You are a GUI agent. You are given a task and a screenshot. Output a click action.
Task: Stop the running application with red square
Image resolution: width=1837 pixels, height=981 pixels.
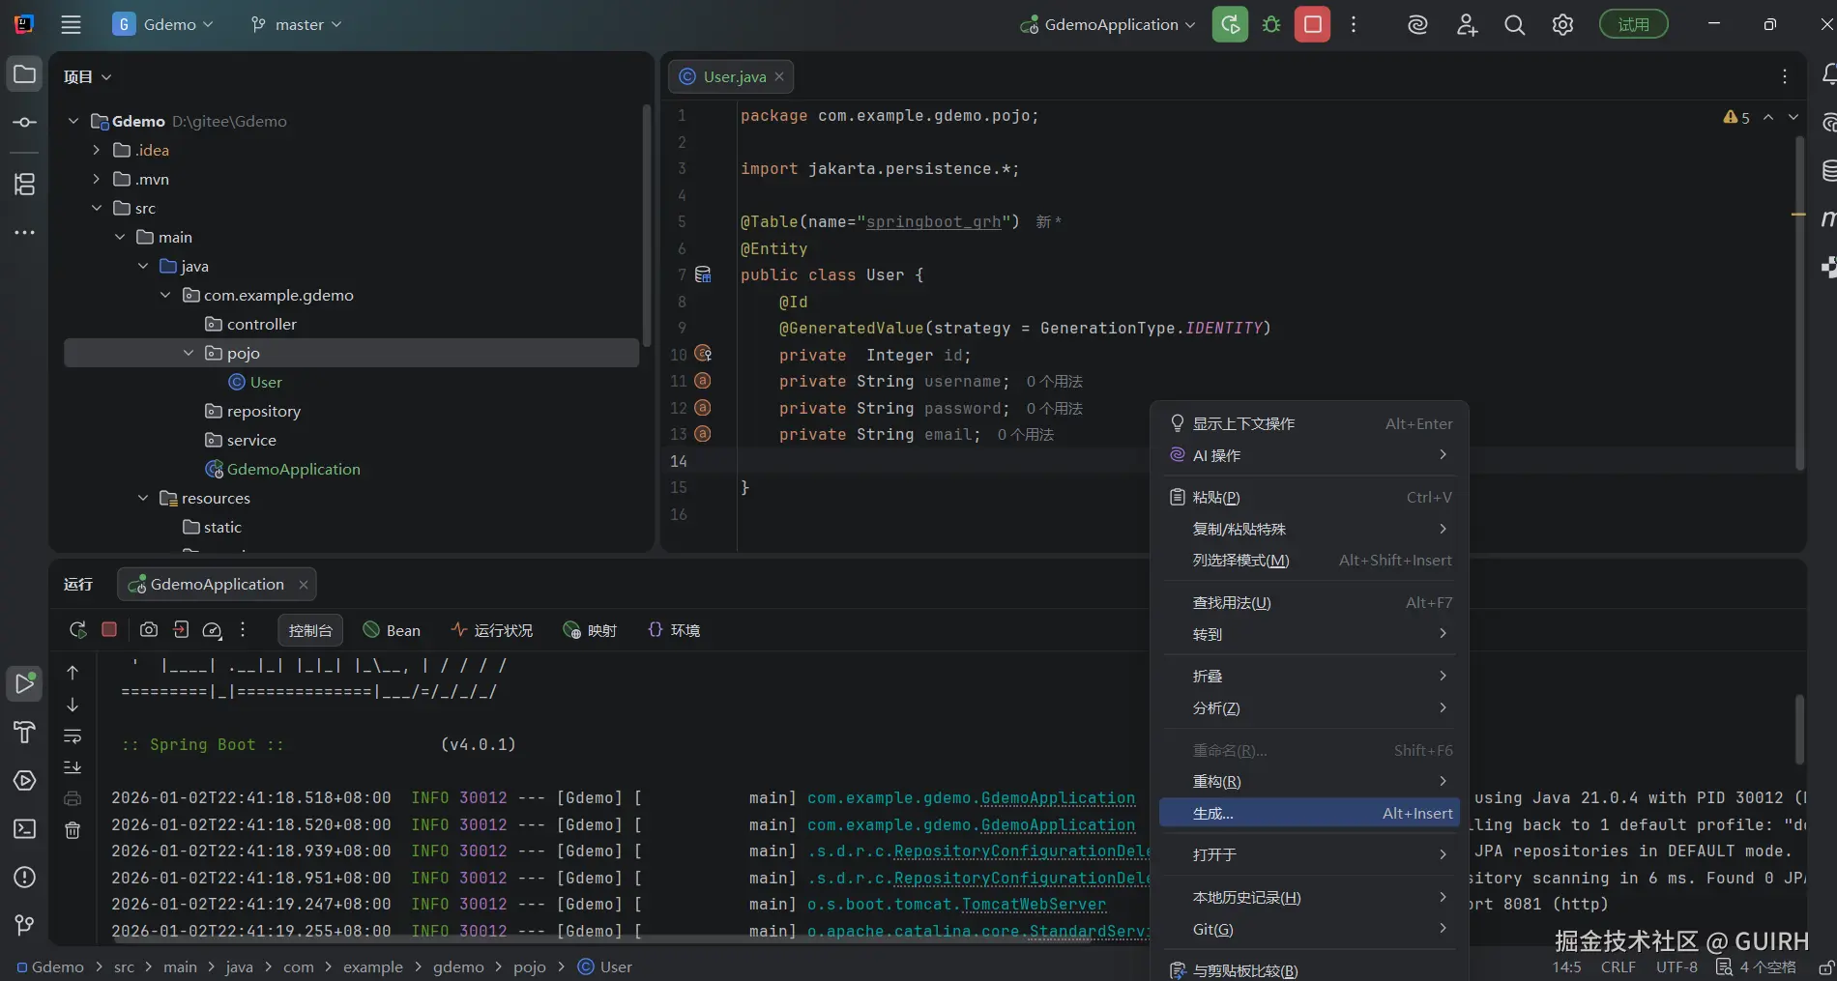pyautogui.click(x=1312, y=25)
